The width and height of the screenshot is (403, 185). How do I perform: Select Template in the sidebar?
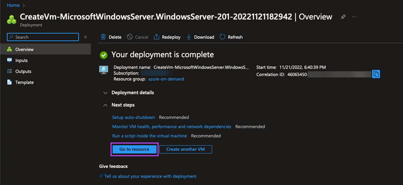tap(24, 82)
